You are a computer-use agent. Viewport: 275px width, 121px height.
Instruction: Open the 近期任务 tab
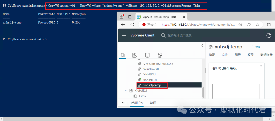point(137,103)
